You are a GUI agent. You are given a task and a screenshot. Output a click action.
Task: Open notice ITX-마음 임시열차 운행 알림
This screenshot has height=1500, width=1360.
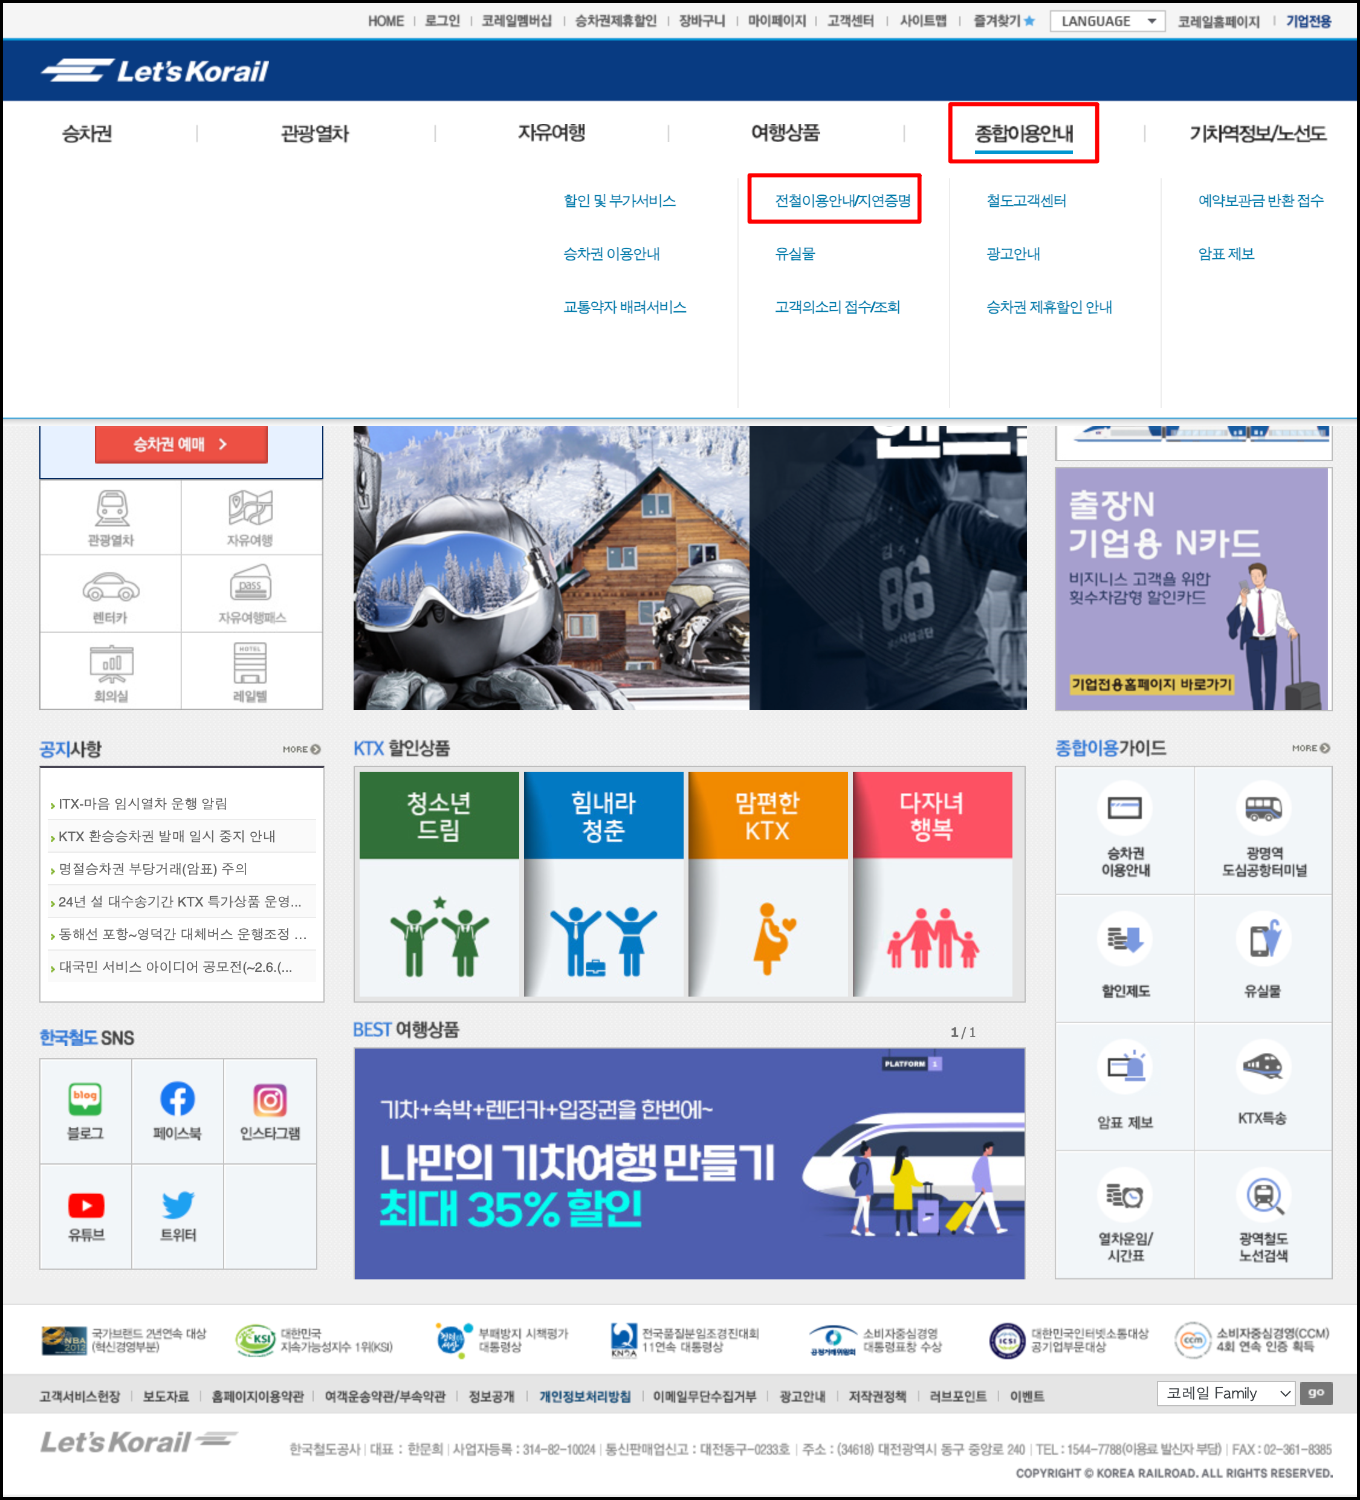coord(143,804)
